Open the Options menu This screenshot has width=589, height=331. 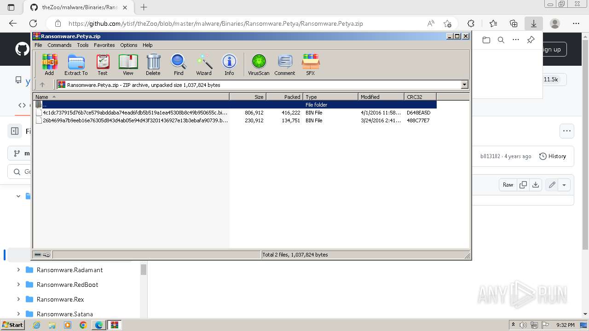pyautogui.click(x=129, y=45)
